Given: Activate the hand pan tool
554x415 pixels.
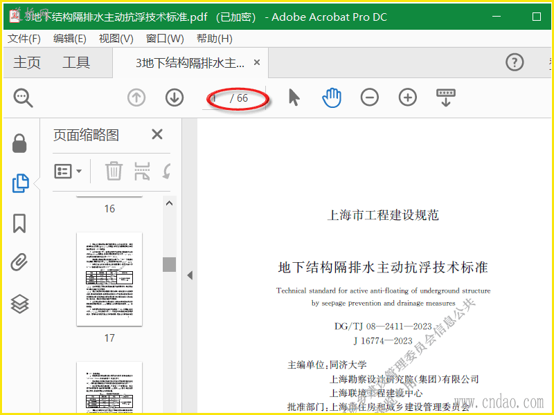Looking at the screenshot, I should click(x=332, y=98).
